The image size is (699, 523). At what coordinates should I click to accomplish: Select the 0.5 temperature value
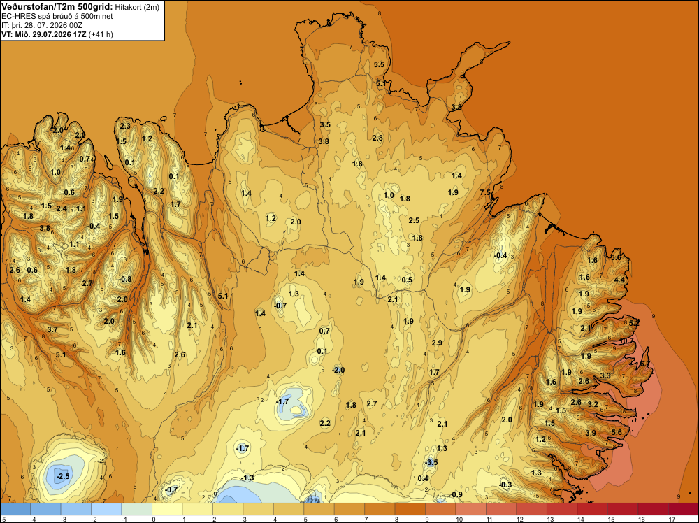[407, 280]
